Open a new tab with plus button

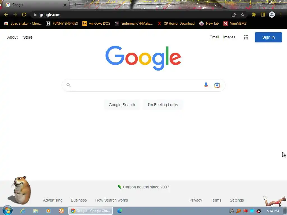[75, 5]
